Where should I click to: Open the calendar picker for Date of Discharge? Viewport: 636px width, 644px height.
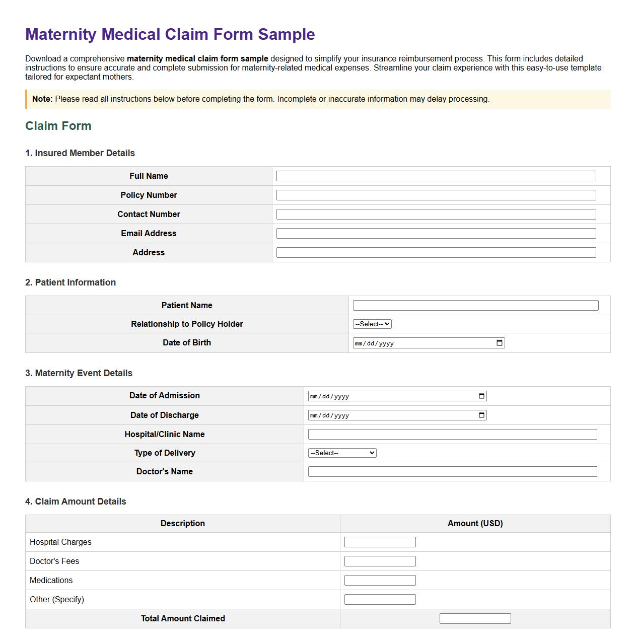482,415
